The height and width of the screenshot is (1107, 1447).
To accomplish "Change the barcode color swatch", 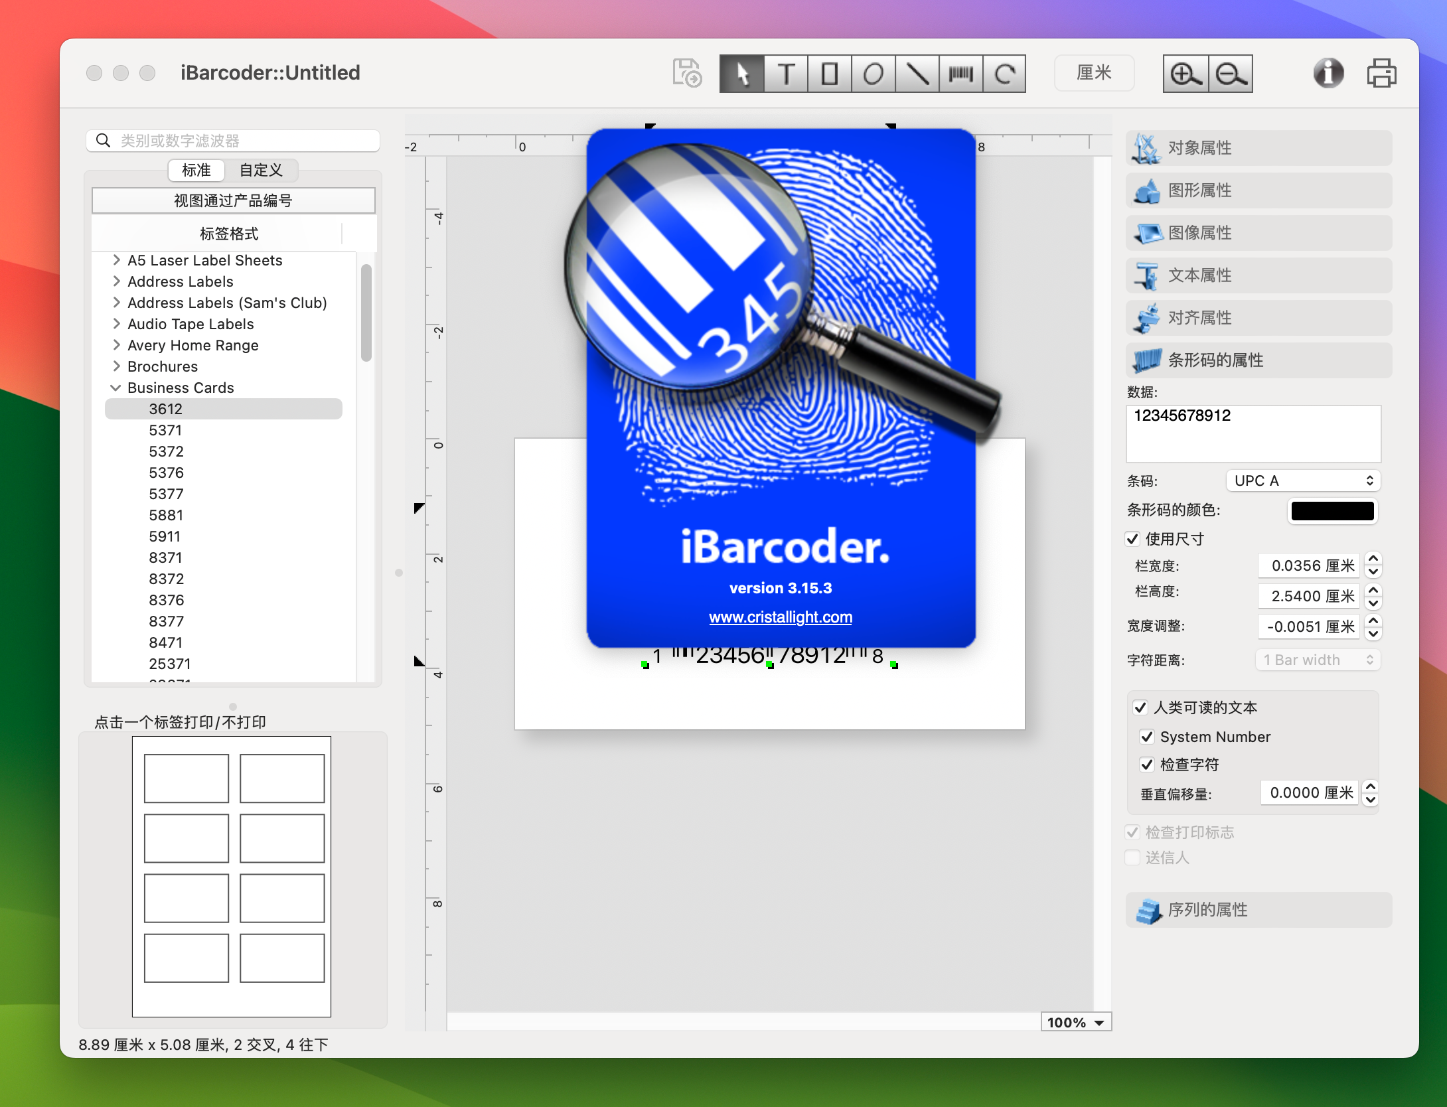I will coord(1332,511).
